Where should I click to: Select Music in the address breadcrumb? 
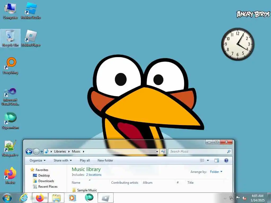click(76, 151)
